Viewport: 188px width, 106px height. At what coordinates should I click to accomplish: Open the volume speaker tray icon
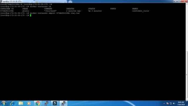click(174, 103)
